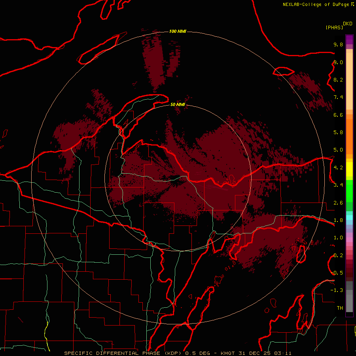Viewport: 356px width, 356px height.
Task: Click the 8.2 legend value
Action: pyautogui.click(x=338, y=80)
